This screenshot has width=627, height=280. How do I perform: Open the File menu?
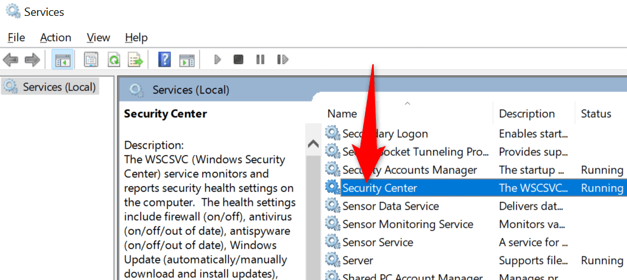click(x=16, y=37)
